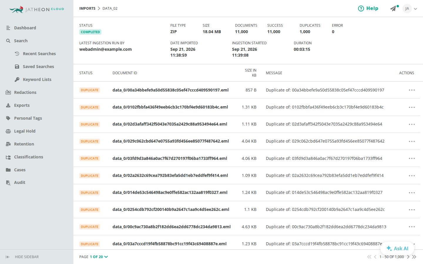Click the Retention icon in sidebar
Viewport: 423px width, 264px height.
click(8, 144)
